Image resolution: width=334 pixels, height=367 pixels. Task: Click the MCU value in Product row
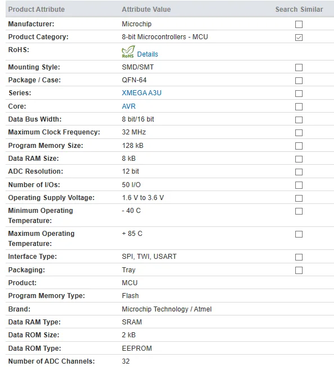(130, 283)
